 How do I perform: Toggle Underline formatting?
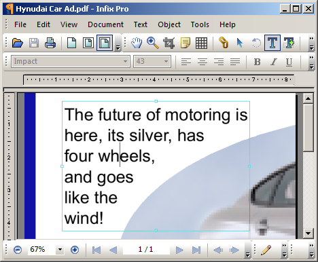tap(289, 62)
